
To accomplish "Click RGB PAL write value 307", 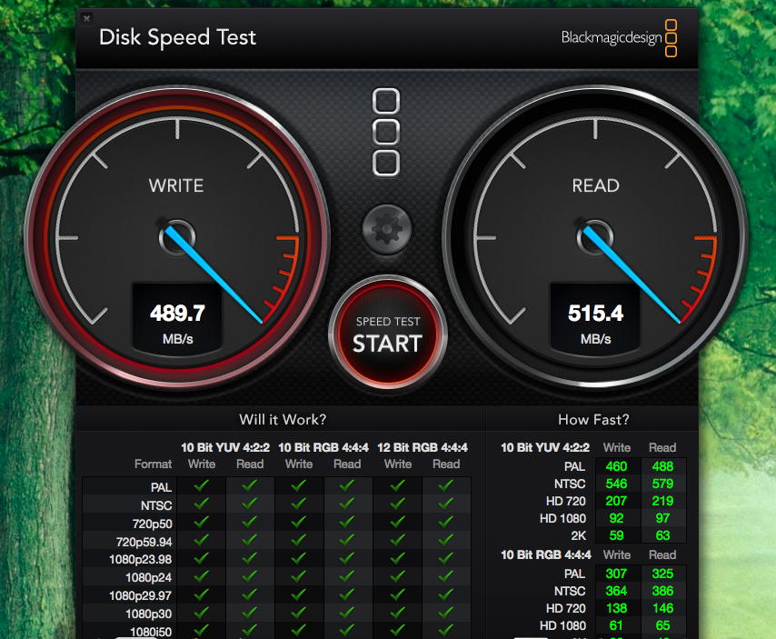I will [x=616, y=574].
